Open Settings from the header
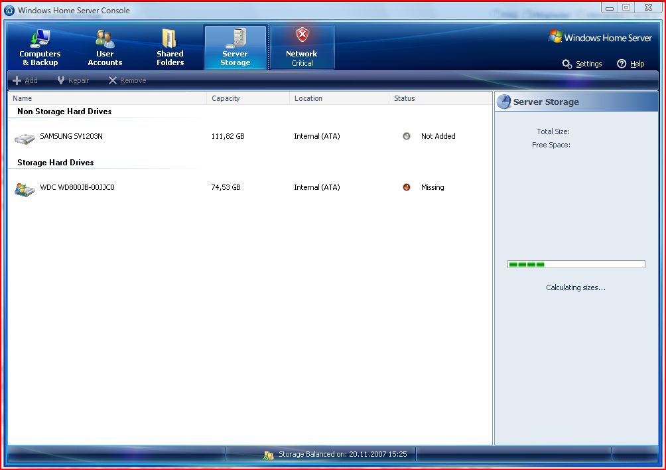This screenshot has height=470, width=666. [582, 64]
